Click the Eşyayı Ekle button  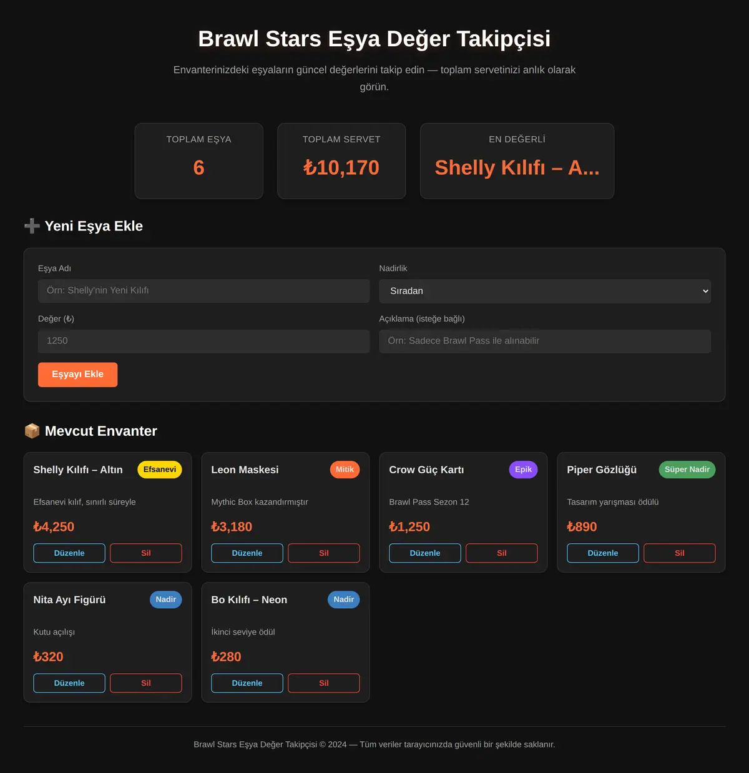(x=77, y=375)
